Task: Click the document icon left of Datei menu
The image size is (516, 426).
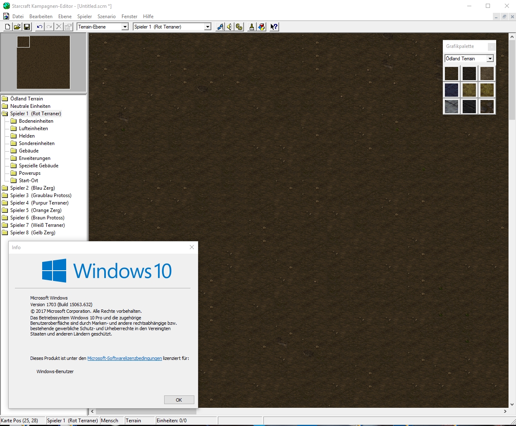Action: [x=6, y=17]
